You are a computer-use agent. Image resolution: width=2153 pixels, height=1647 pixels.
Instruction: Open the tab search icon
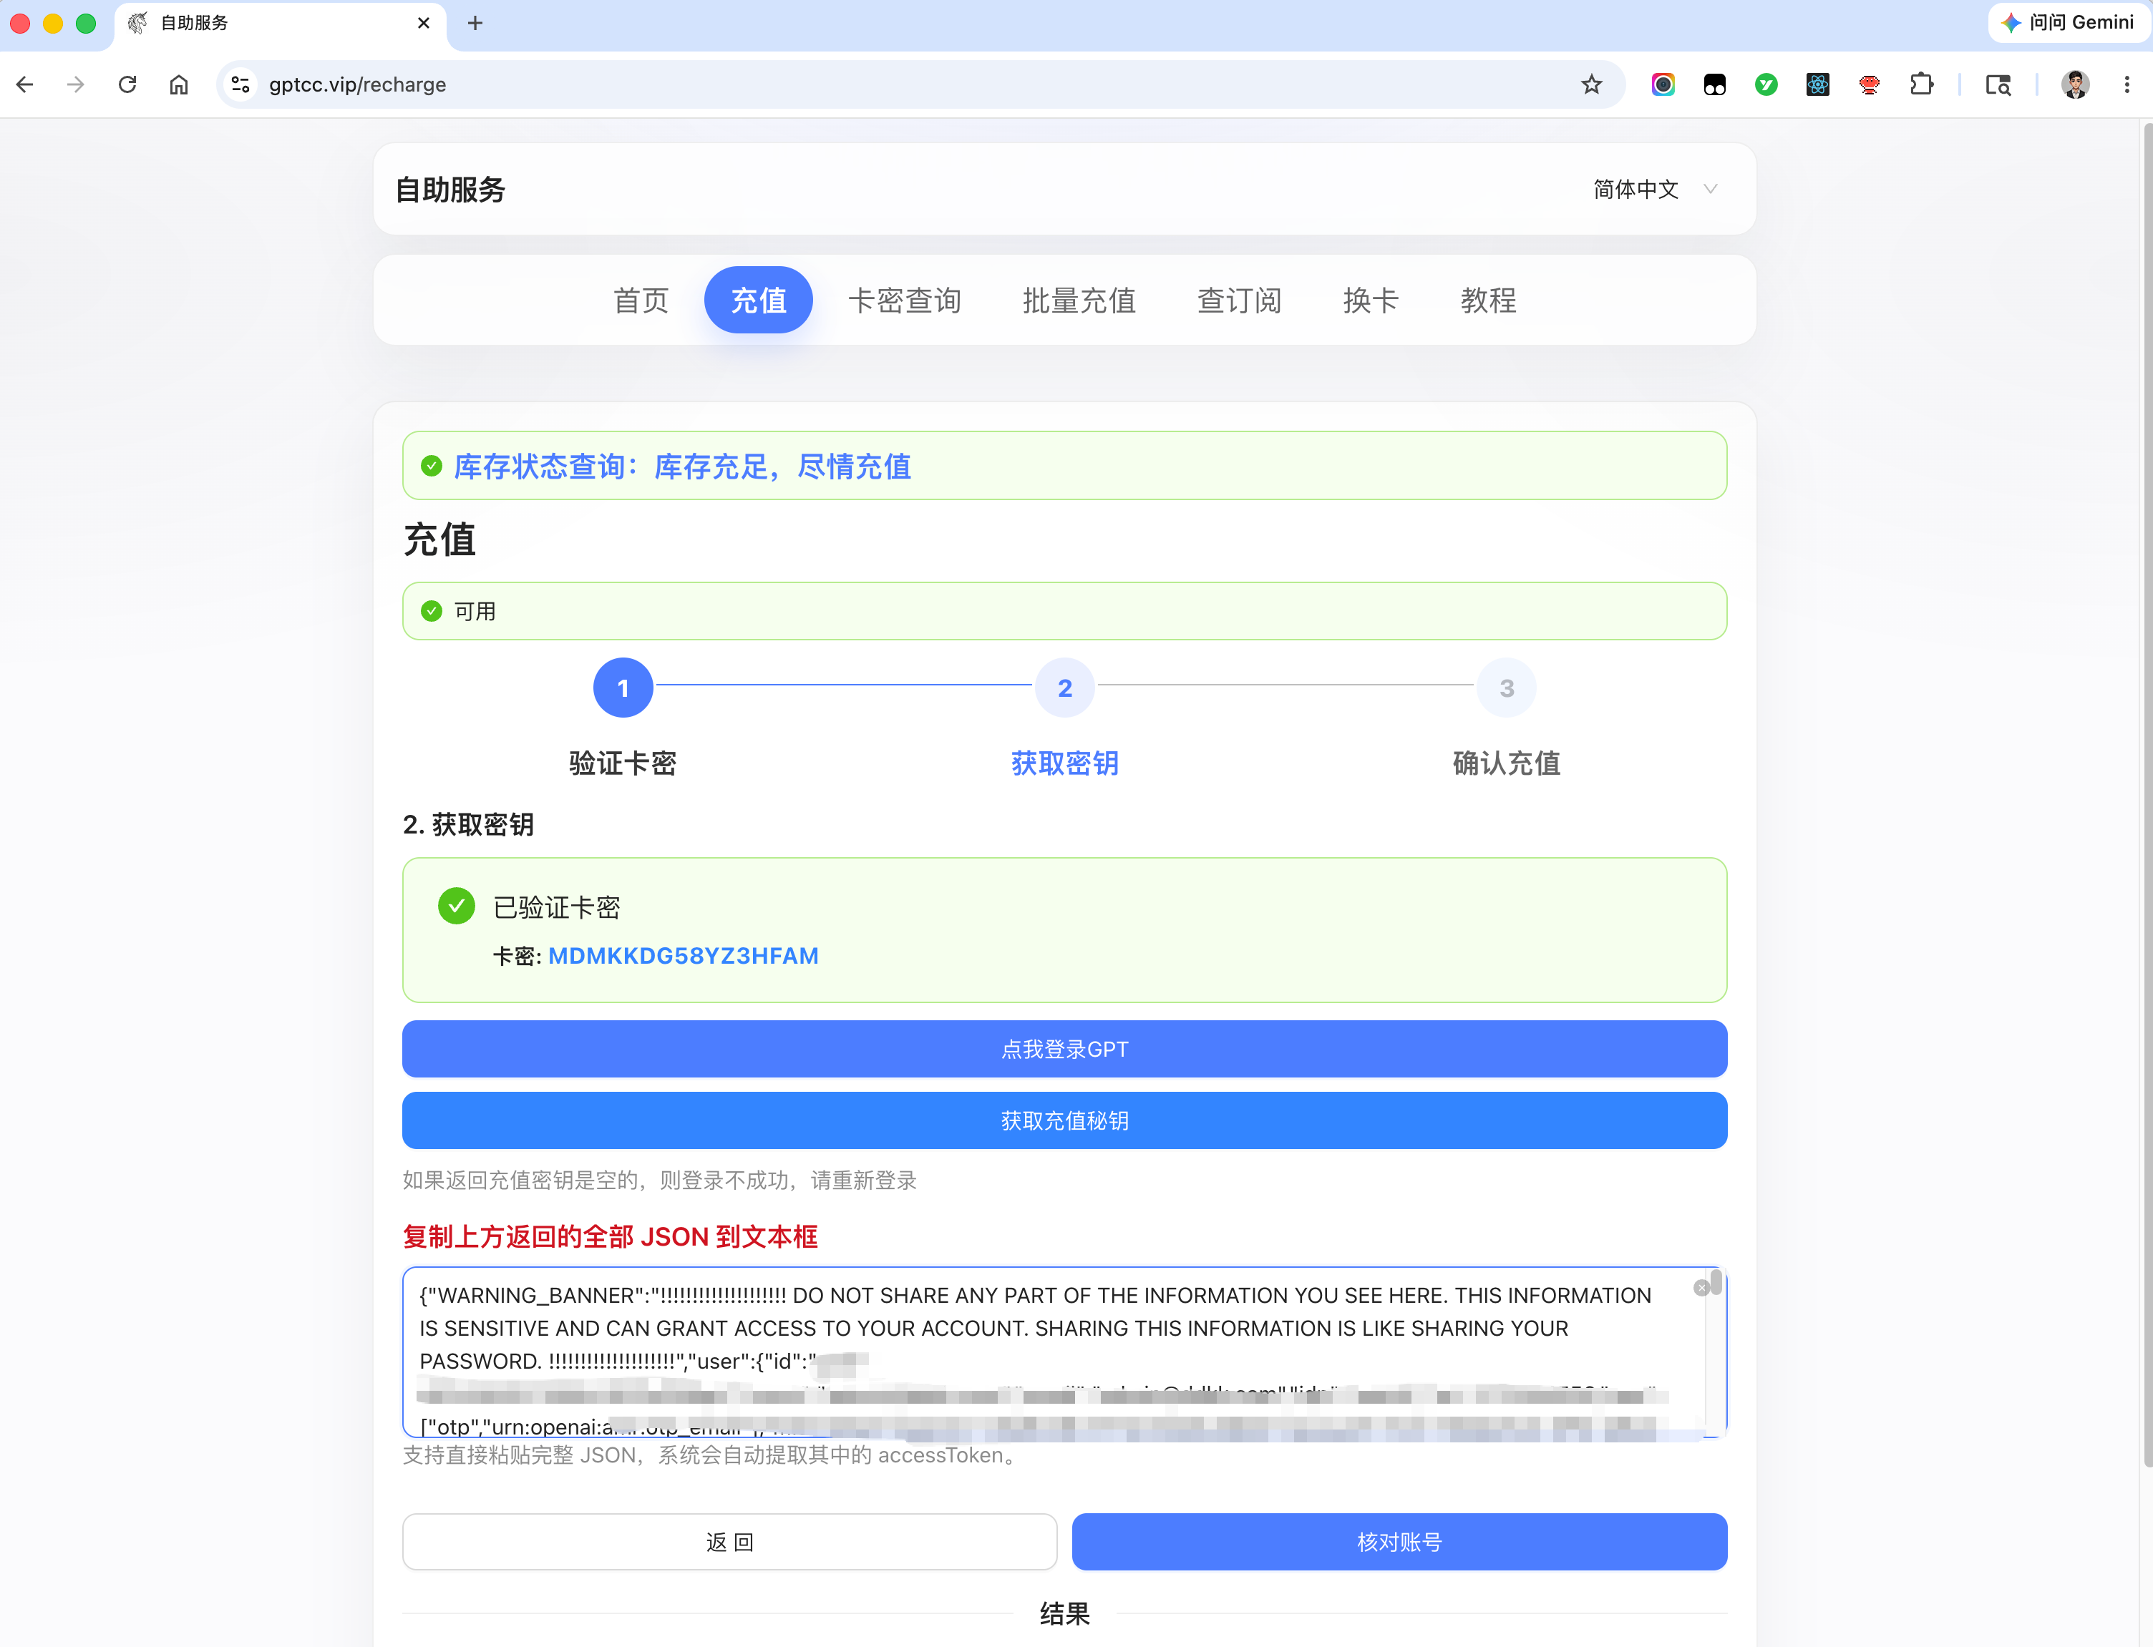(x=1998, y=84)
